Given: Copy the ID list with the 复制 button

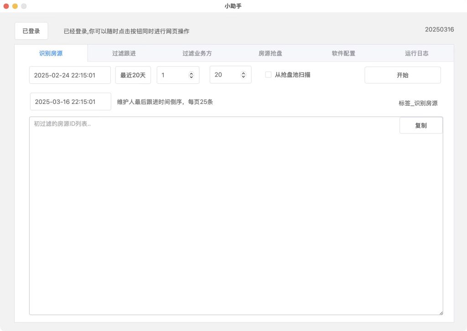Looking at the screenshot, I should (420, 125).
